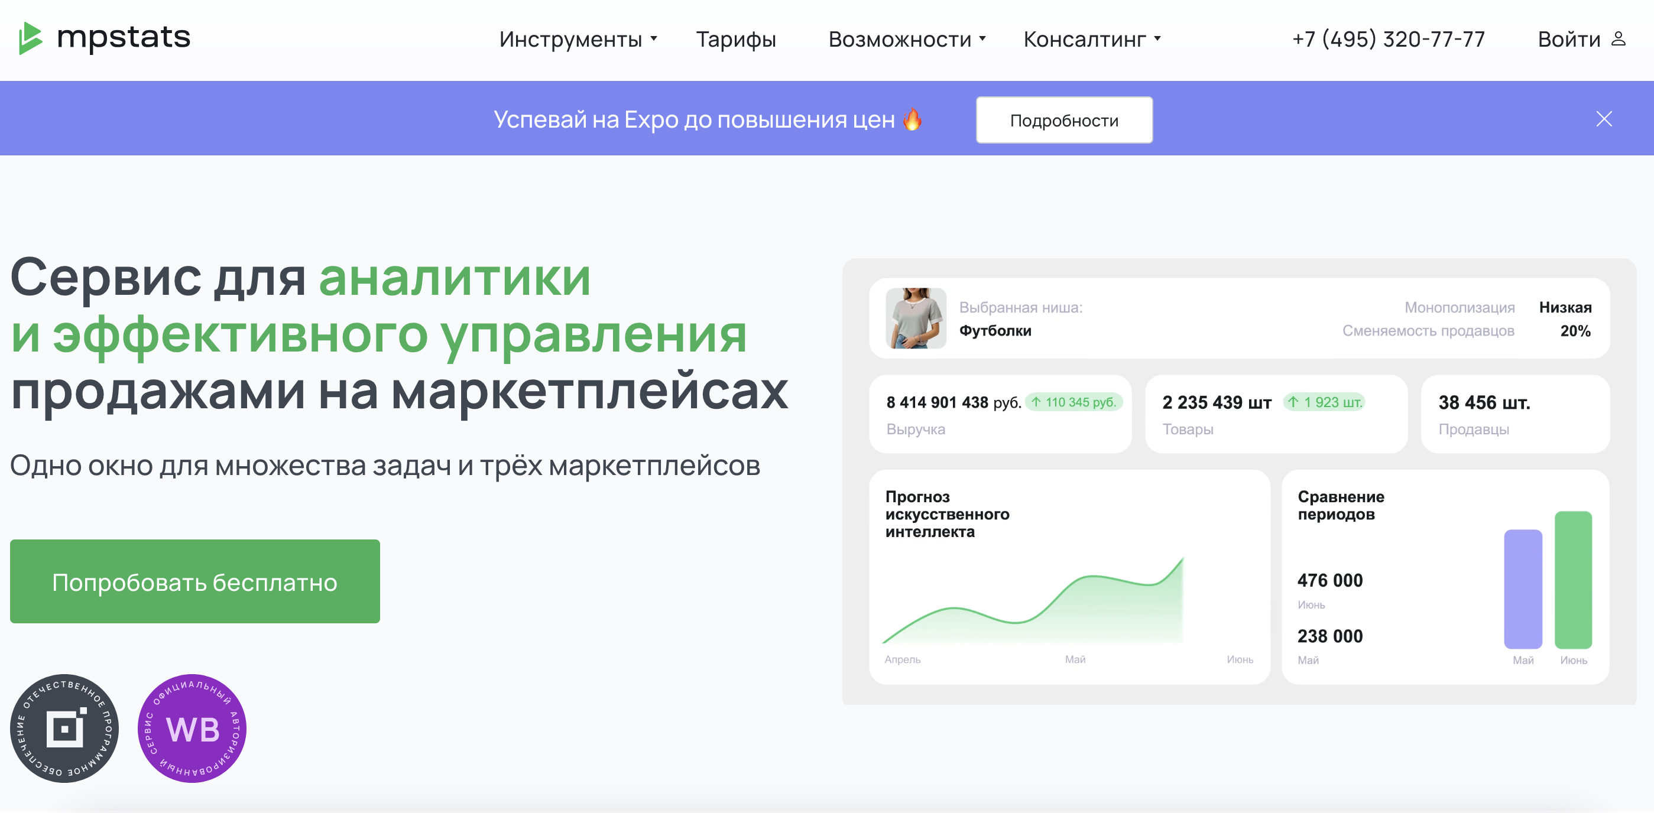Image resolution: width=1654 pixels, height=813 pixels.
Task: Click the 238 000 May value
Action: [x=1329, y=636]
